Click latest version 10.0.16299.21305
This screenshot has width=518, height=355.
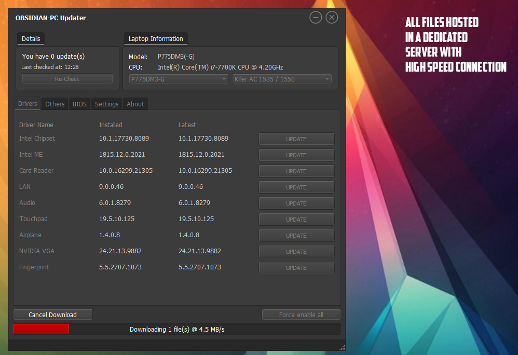[x=205, y=171]
